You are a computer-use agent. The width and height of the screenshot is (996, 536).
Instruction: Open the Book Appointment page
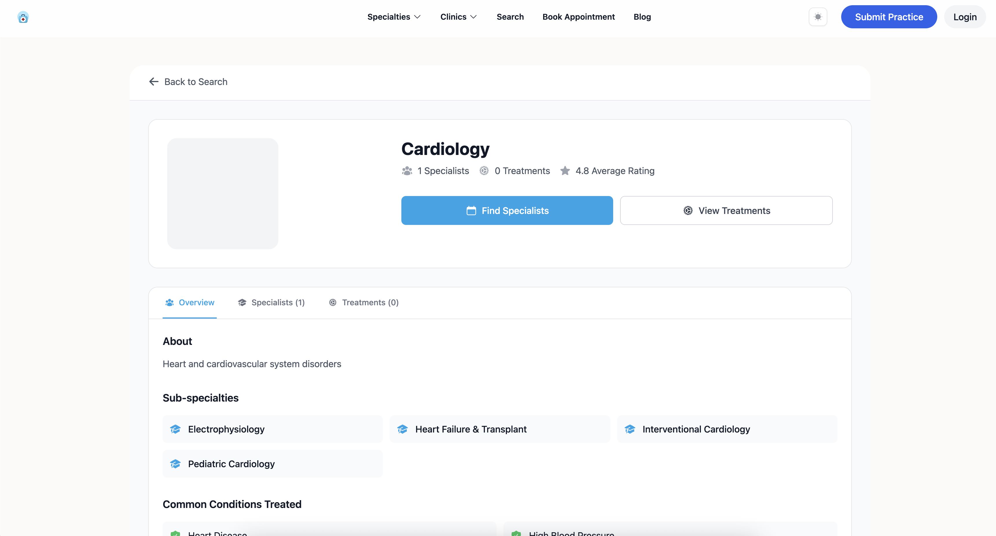[578, 17]
